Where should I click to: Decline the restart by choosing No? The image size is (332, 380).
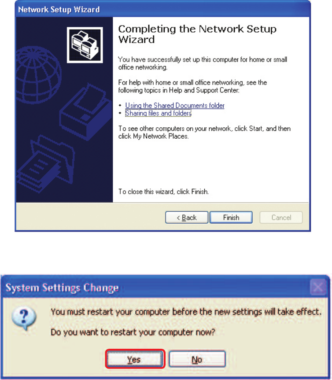tap(197, 359)
